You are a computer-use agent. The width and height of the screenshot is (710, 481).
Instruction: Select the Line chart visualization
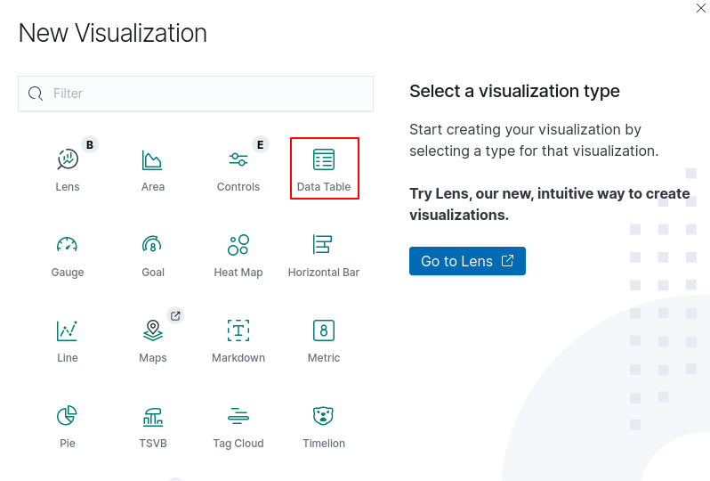(68, 340)
